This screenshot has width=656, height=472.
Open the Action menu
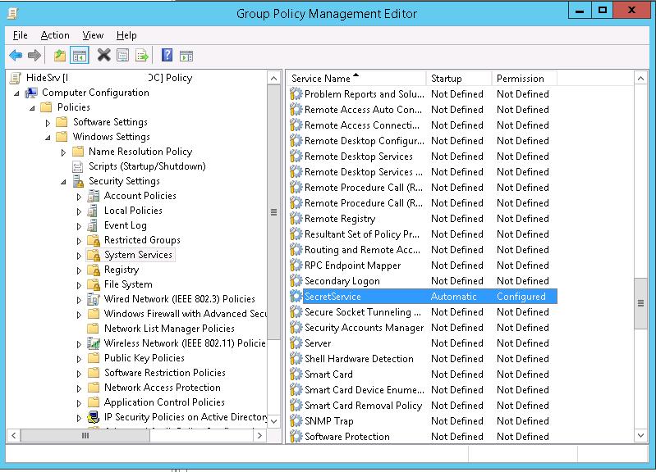coord(55,35)
